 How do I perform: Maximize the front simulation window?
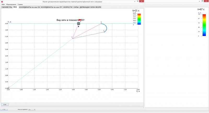(138, 1)
